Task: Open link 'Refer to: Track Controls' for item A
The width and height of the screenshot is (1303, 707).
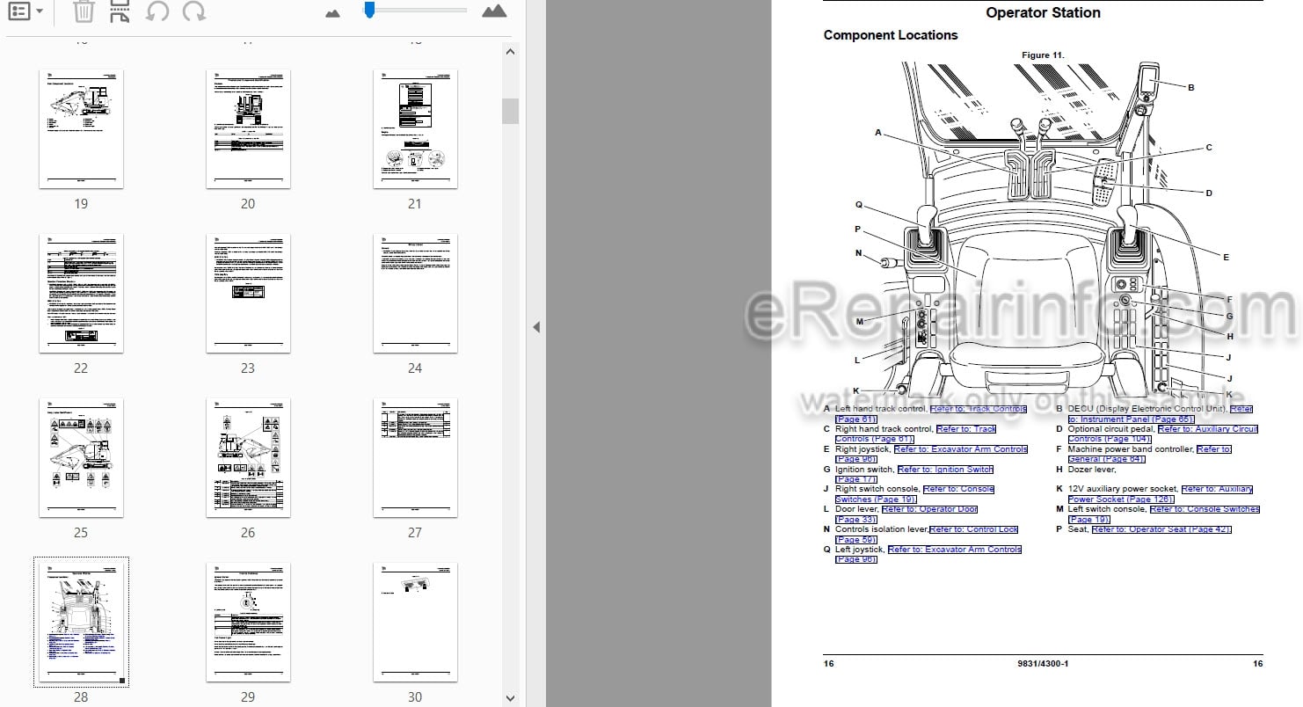Action: (978, 409)
